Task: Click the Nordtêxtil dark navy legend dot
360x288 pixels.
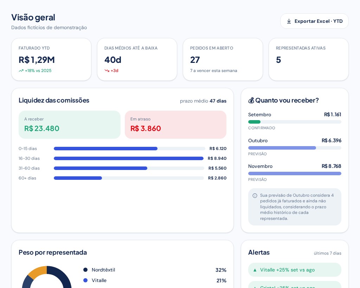Action: tap(85, 270)
